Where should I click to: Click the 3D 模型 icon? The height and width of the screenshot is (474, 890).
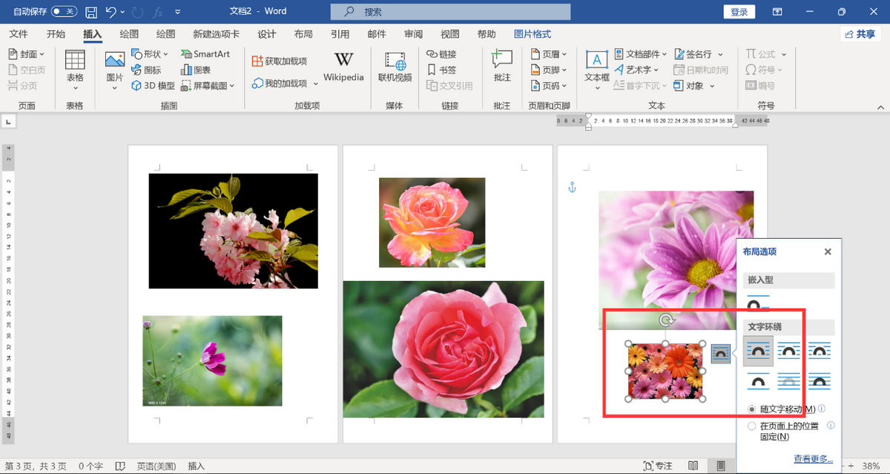[x=137, y=86]
